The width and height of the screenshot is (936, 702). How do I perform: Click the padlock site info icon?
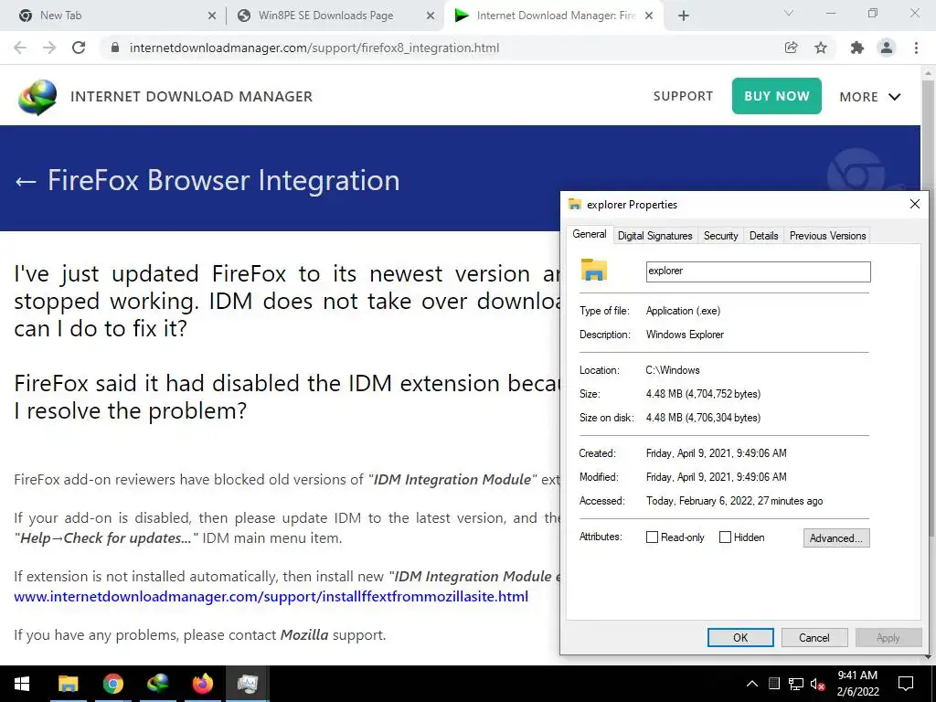click(115, 48)
